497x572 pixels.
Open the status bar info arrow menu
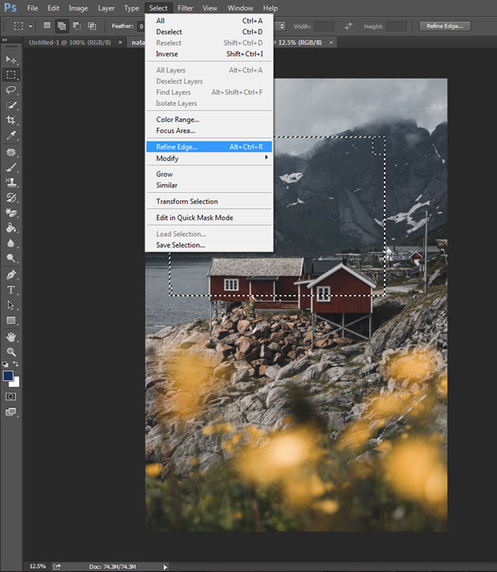click(x=165, y=566)
